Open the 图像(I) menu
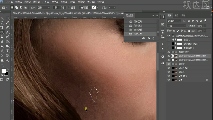 click(x=28, y=2)
